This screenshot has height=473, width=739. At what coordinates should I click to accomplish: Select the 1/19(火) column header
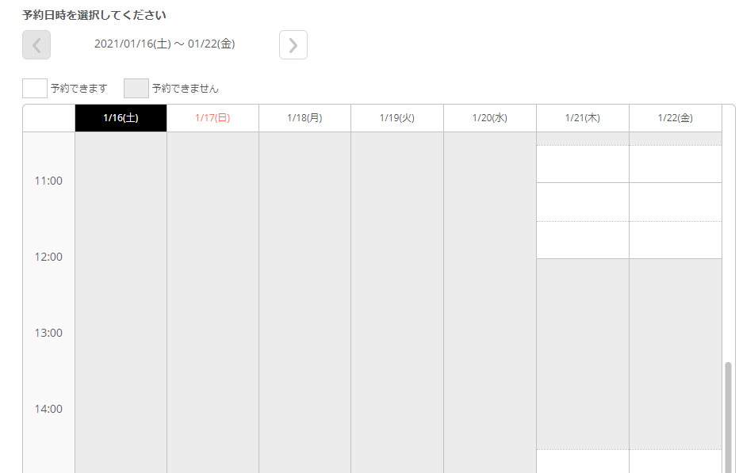tap(397, 118)
